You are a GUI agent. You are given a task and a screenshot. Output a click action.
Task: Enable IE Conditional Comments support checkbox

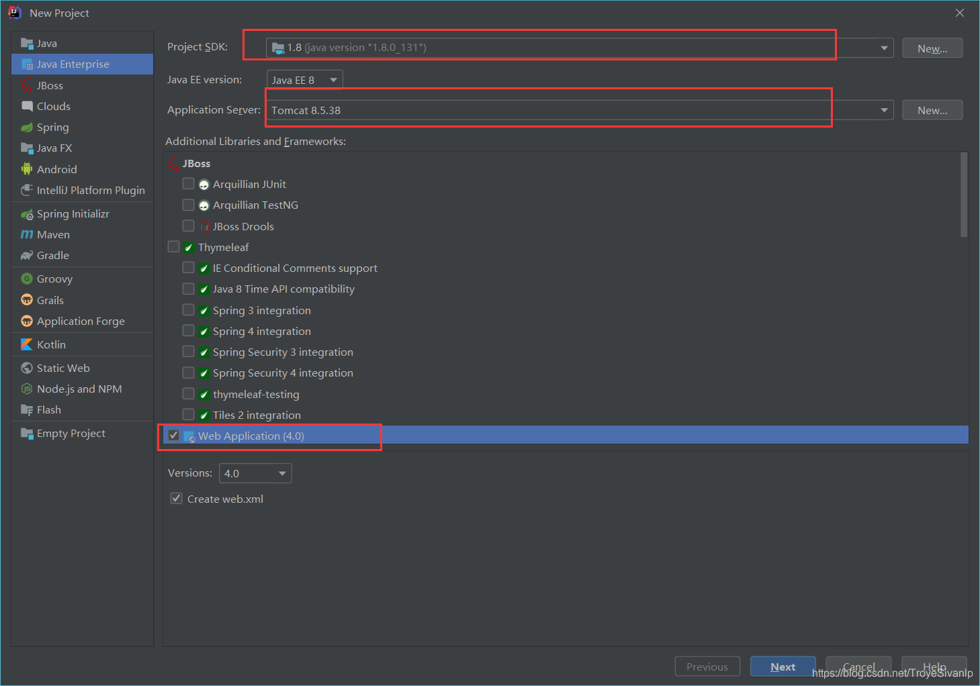point(188,268)
